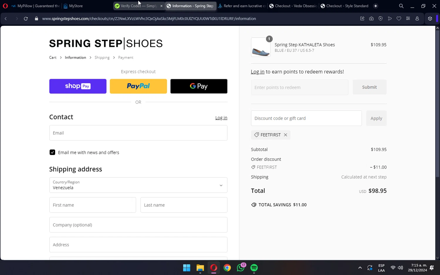This screenshot has width=440, height=275.
Task: Click Apply discount button
Action: tap(376, 118)
